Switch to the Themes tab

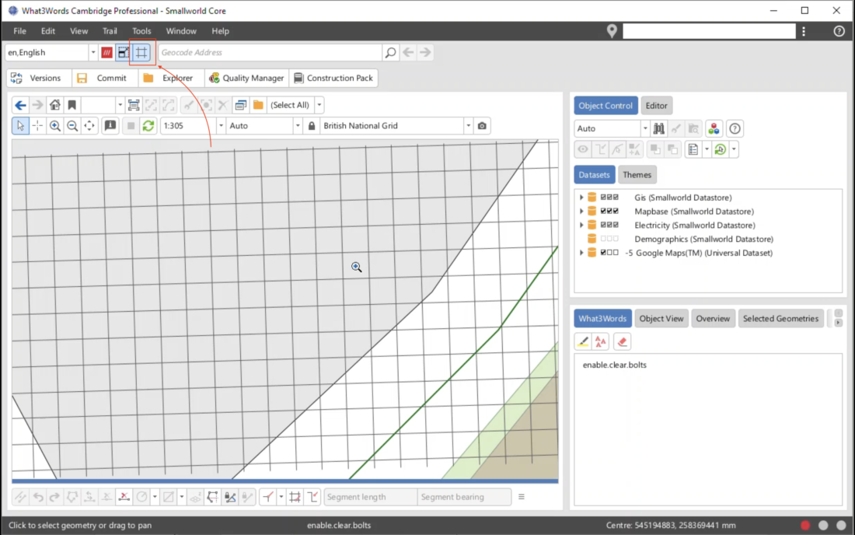[637, 175]
